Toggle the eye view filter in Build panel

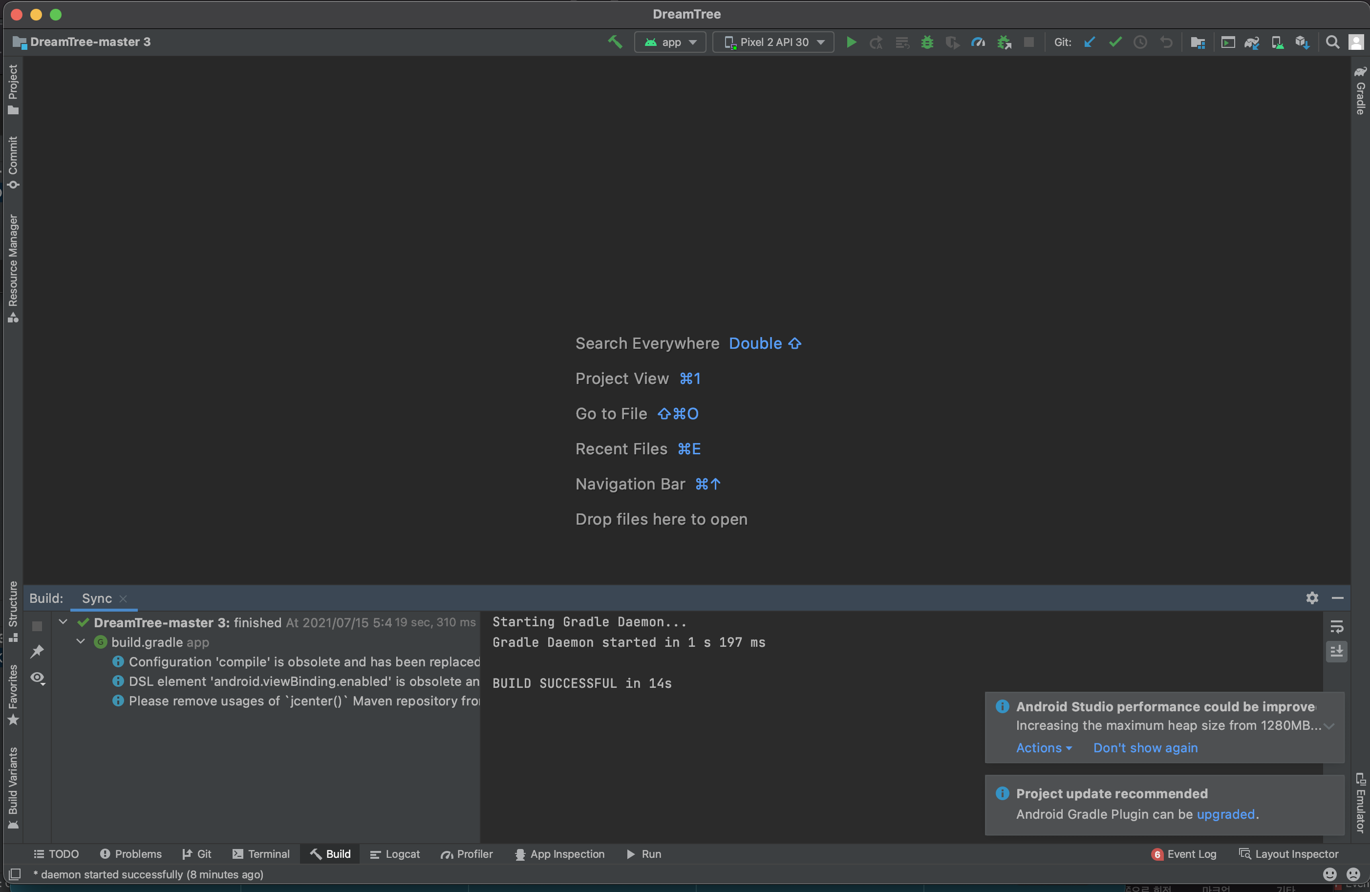click(x=38, y=678)
